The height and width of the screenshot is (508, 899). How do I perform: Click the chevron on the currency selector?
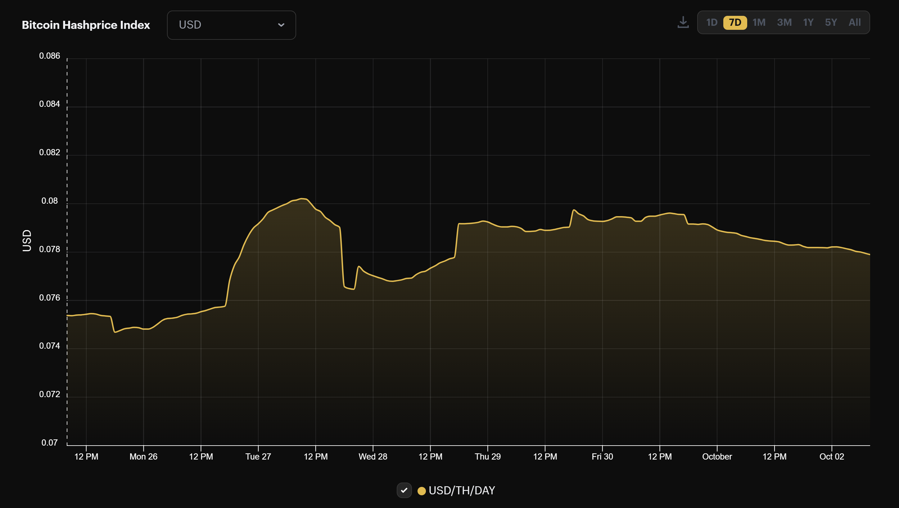281,25
